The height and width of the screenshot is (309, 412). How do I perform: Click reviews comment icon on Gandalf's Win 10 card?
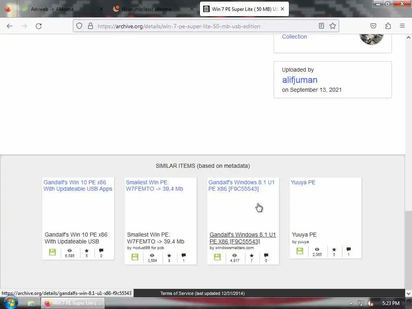(101, 250)
